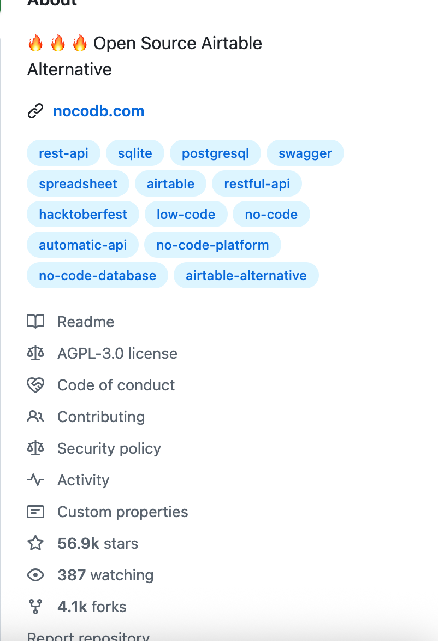
Task: Open the nocodb.com website link
Action: click(98, 111)
